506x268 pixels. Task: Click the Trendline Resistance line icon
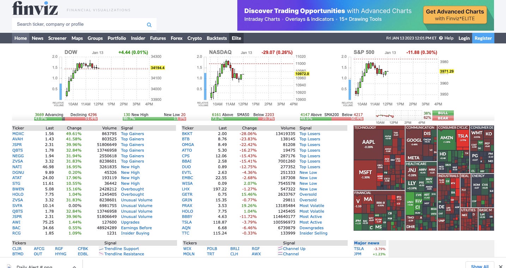point(102,254)
